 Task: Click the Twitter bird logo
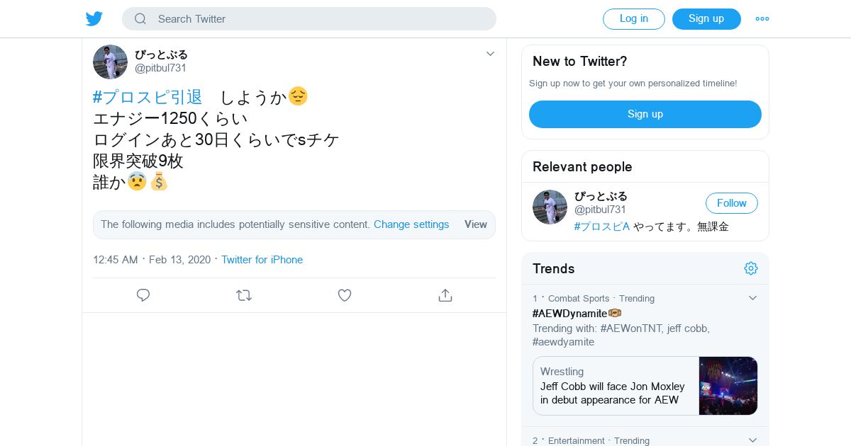tap(94, 19)
